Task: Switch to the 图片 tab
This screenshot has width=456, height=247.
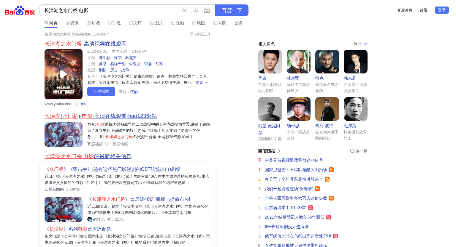Action: pyautogui.click(x=156, y=23)
